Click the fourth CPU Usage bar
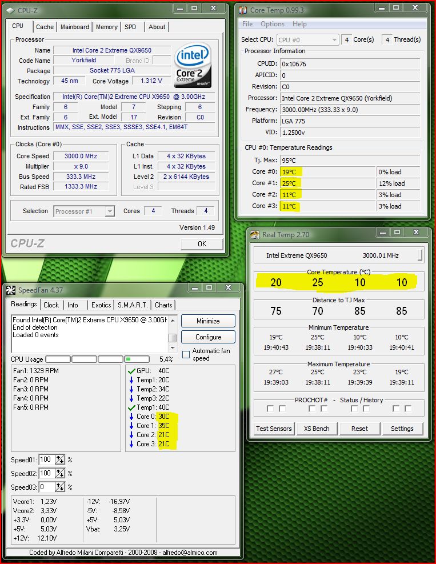This screenshot has height=564, width=436. (137, 359)
